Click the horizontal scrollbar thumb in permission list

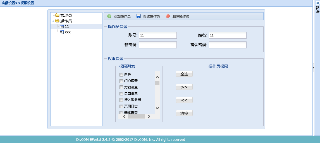point(136,117)
